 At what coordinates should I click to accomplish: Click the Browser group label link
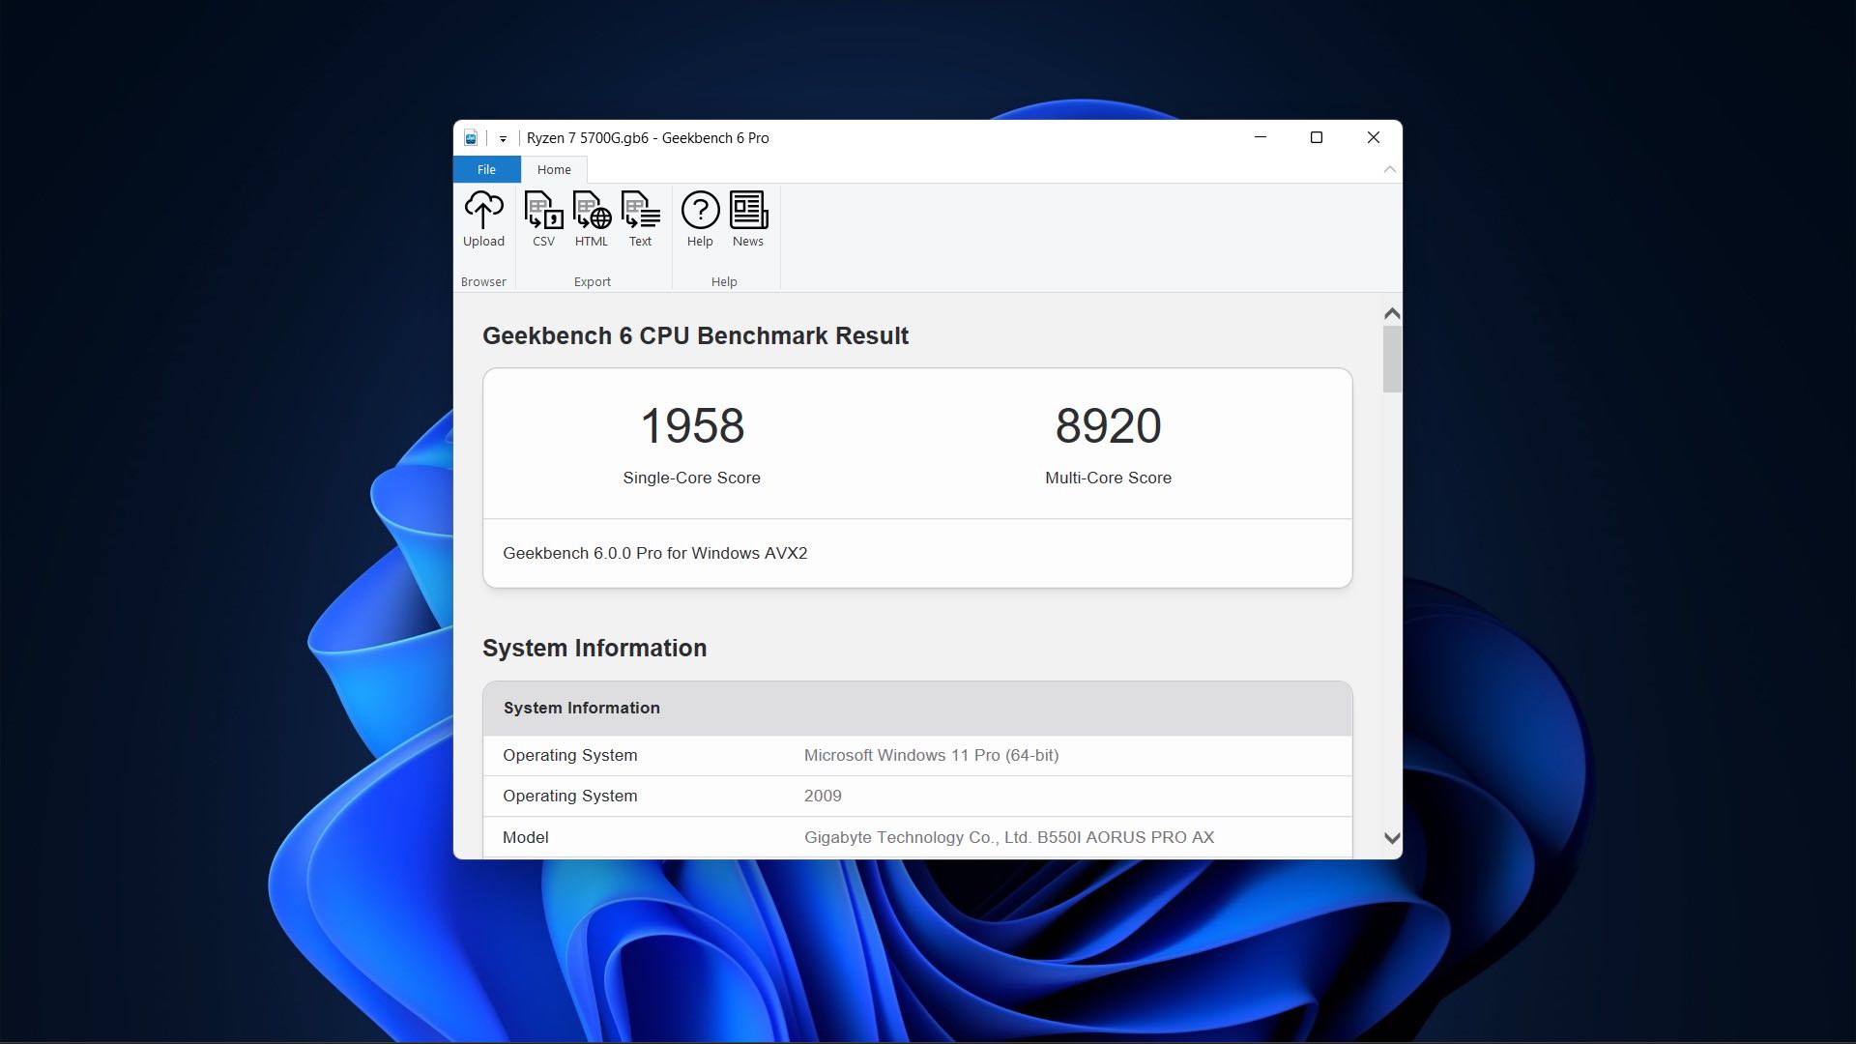pyautogui.click(x=485, y=281)
